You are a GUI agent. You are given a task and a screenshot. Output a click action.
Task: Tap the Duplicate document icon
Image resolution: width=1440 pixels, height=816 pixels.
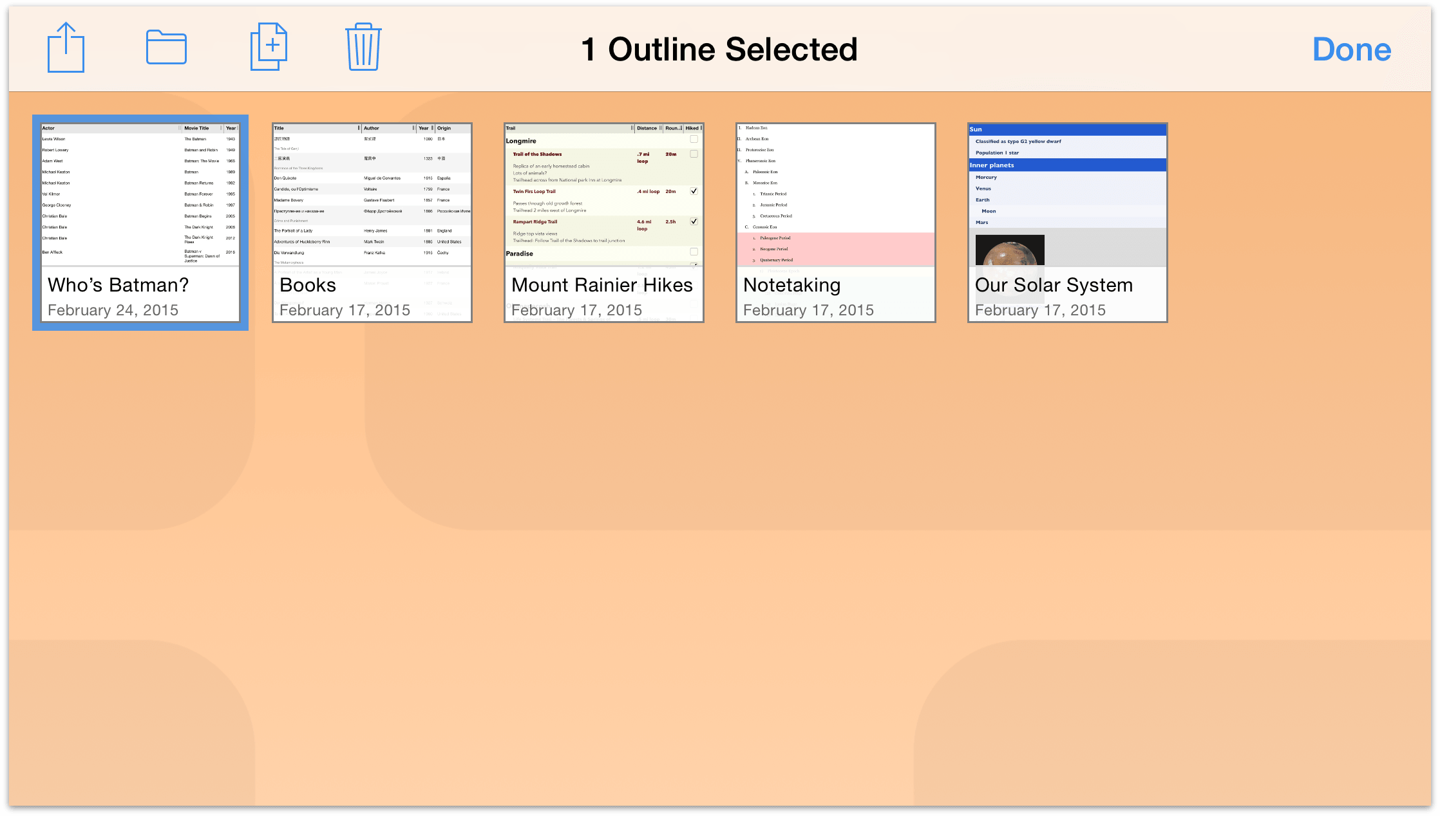(269, 47)
